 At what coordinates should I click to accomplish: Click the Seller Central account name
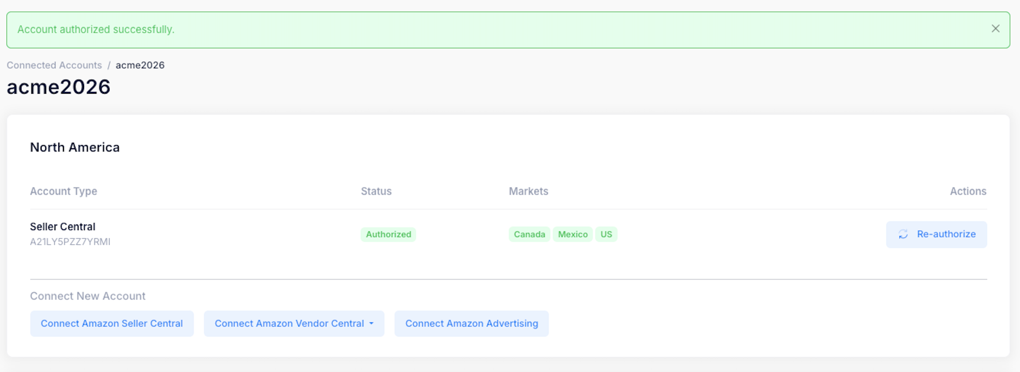63,227
